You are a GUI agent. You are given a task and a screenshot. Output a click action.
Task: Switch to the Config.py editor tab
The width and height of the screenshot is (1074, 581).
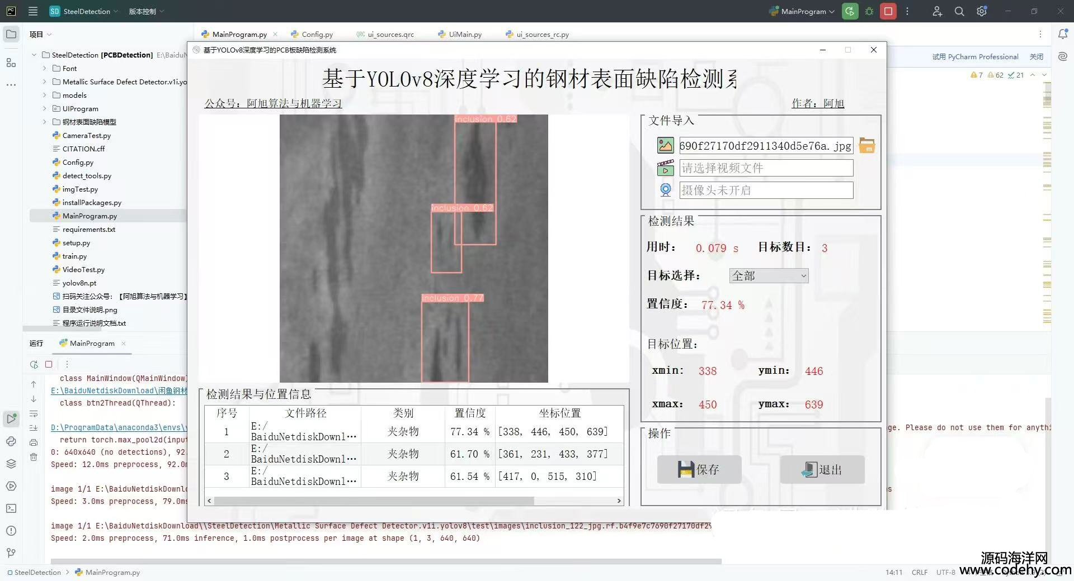click(x=312, y=34)
